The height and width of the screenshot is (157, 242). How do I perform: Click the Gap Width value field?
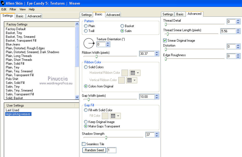tap(147, 96)
